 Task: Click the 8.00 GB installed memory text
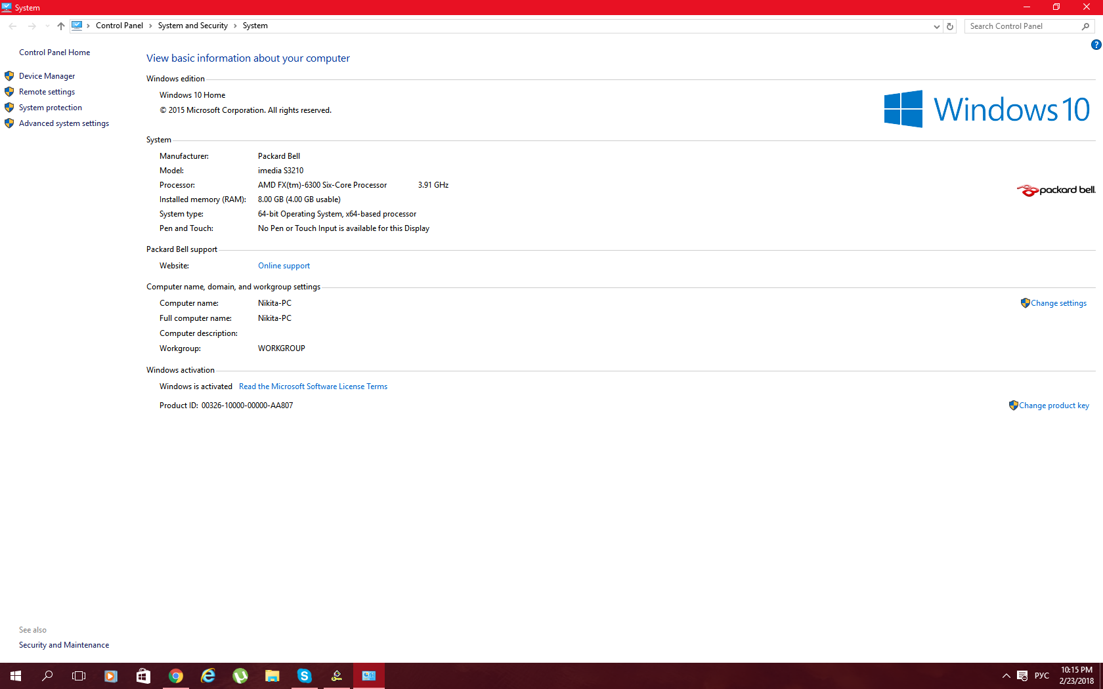[x=299, y=199]
